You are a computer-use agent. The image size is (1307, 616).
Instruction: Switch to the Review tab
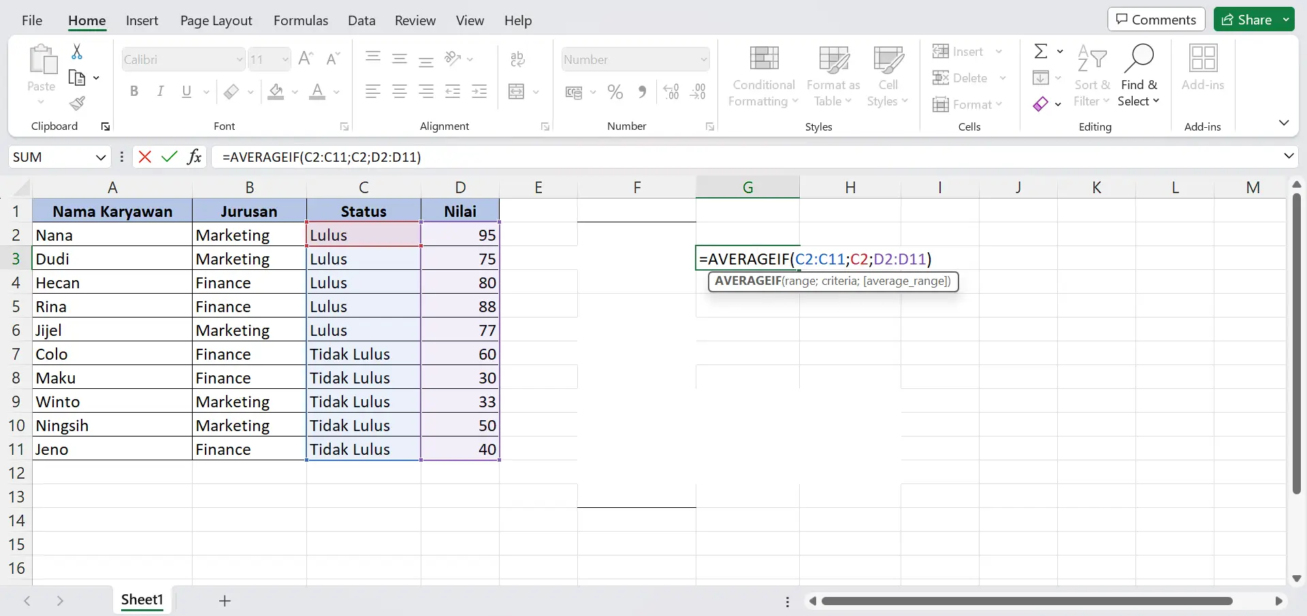coord(415,20)
